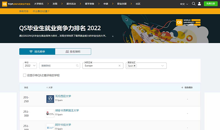Viewport: 220px width, 130px height.
Task: Click rank 201-250 cell
Action: [26, 99]
